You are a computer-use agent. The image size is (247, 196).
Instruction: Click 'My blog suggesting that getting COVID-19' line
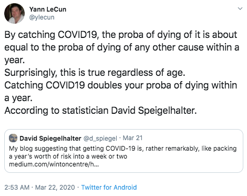point(122,149)
